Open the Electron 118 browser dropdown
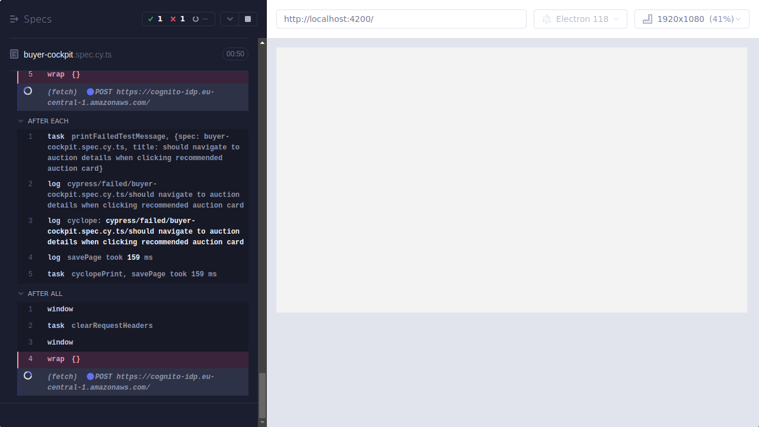Screen dimensions: 759x427 click(x=581, y=19)
